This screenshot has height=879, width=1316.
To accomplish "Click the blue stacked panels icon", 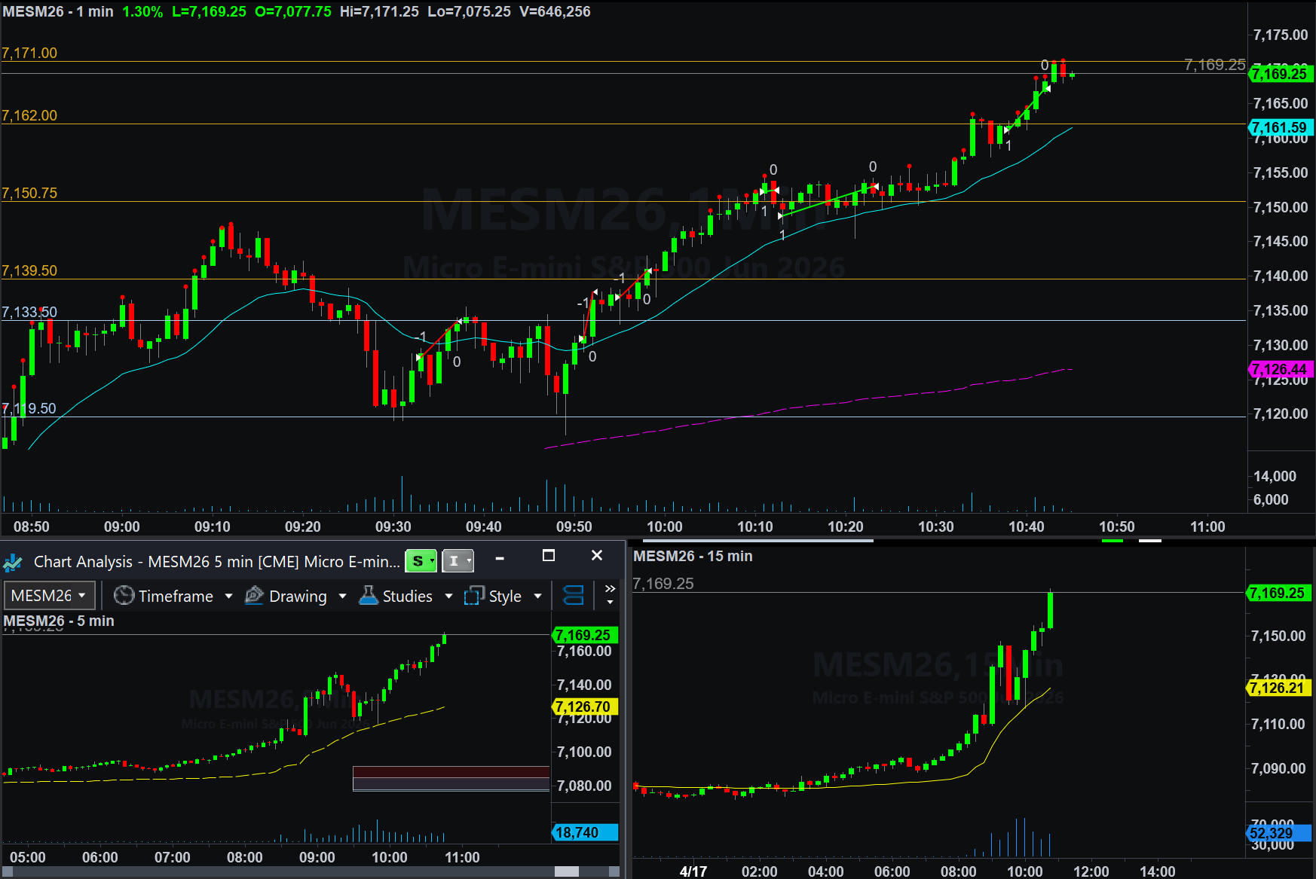I will point(574,596).
